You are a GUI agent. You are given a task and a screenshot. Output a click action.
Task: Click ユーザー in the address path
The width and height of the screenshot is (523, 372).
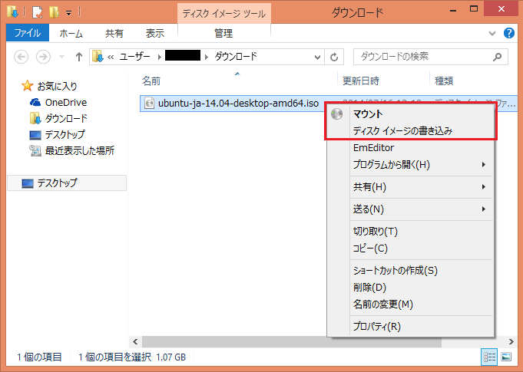click(x=134, y=57)
